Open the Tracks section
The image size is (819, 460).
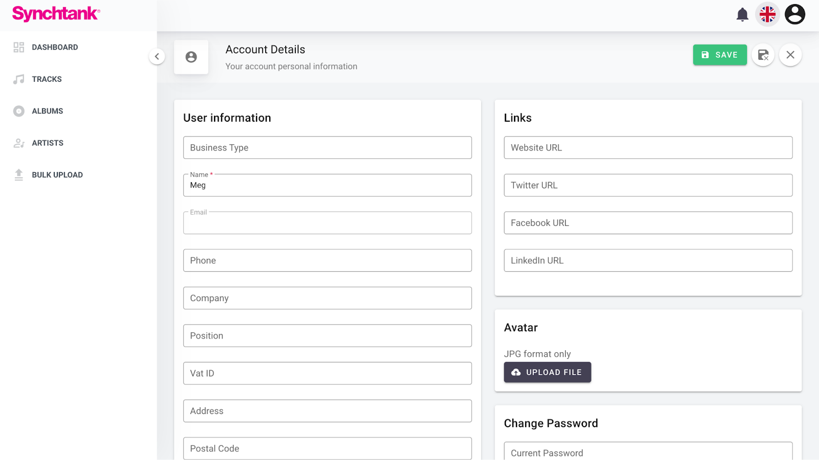(47, 79)
